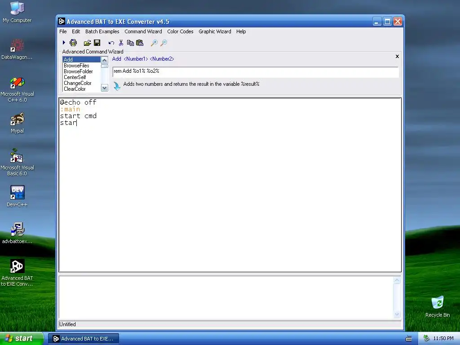The width and height of the screenshot is (460, 345).
Task: Paste with the clipboard icon
Action: pyautogui.click(x=140, y=43)
